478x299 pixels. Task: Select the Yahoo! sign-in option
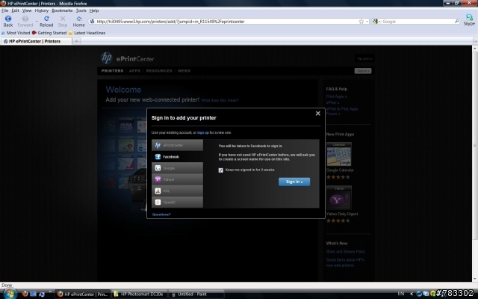pyautogui.click(x=178, y=179)
